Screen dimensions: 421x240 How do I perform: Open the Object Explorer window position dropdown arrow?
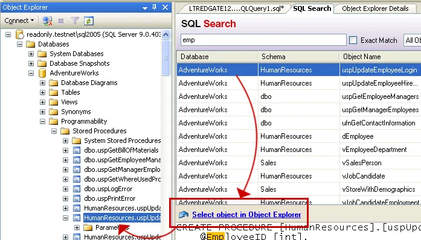click(x=145, y=8)
